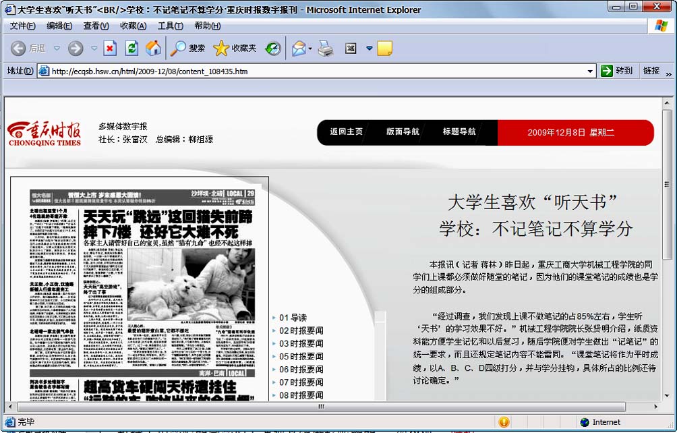Open the Mail icon dropdown arrow
The image size is (677, 433).
[x=310, y=49]
